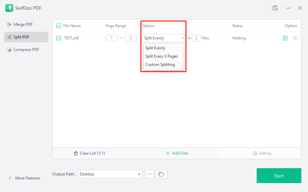
Task: Switch to the Merge PDF section
Action: (23, 24)
